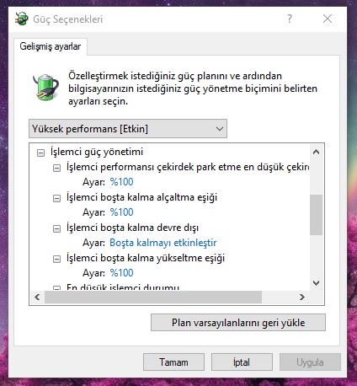Collapse İşlemci performansı çekirdek park etme item
Viewport: 357px width, 386px height.
pyautogui.click(x=56, y=168)
